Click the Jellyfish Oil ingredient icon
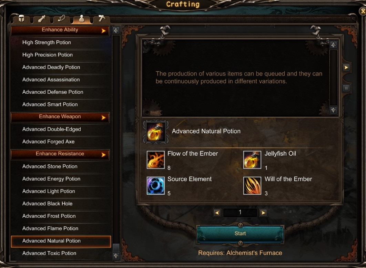 tap(252, 160)
